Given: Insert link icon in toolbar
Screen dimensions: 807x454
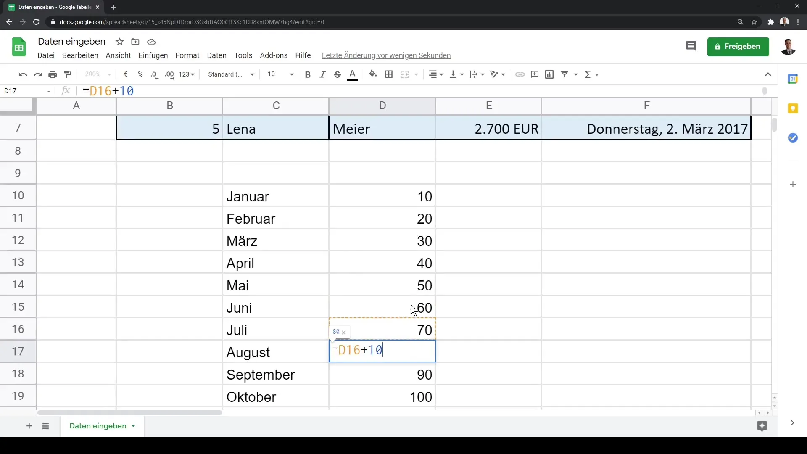Looking at the screenshot, I should (x=520, y=74).
